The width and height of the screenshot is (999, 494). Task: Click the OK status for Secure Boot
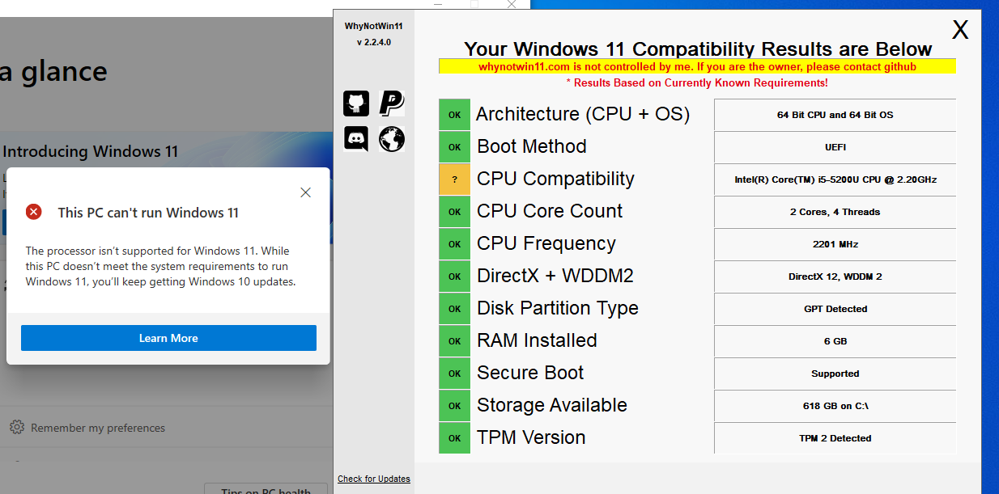point(455,374)
